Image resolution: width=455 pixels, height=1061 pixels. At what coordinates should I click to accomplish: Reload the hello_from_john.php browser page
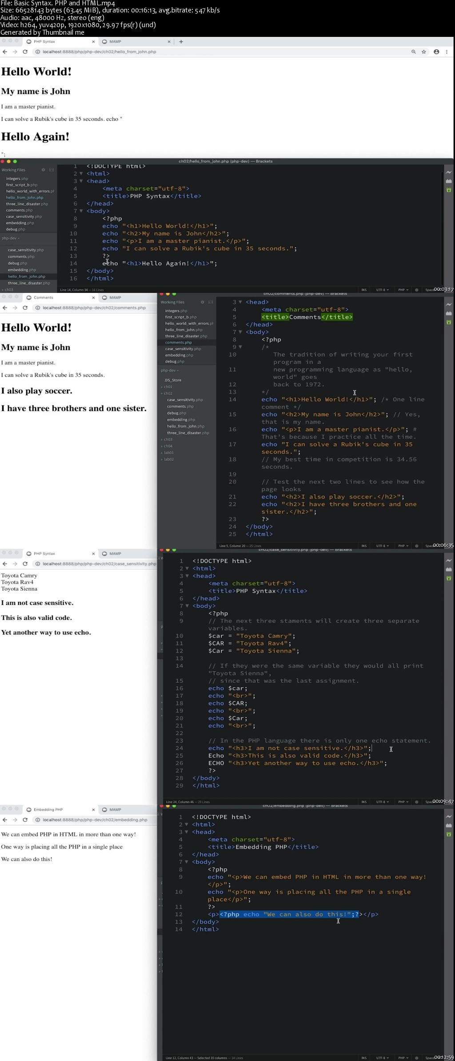pos(25,52)
